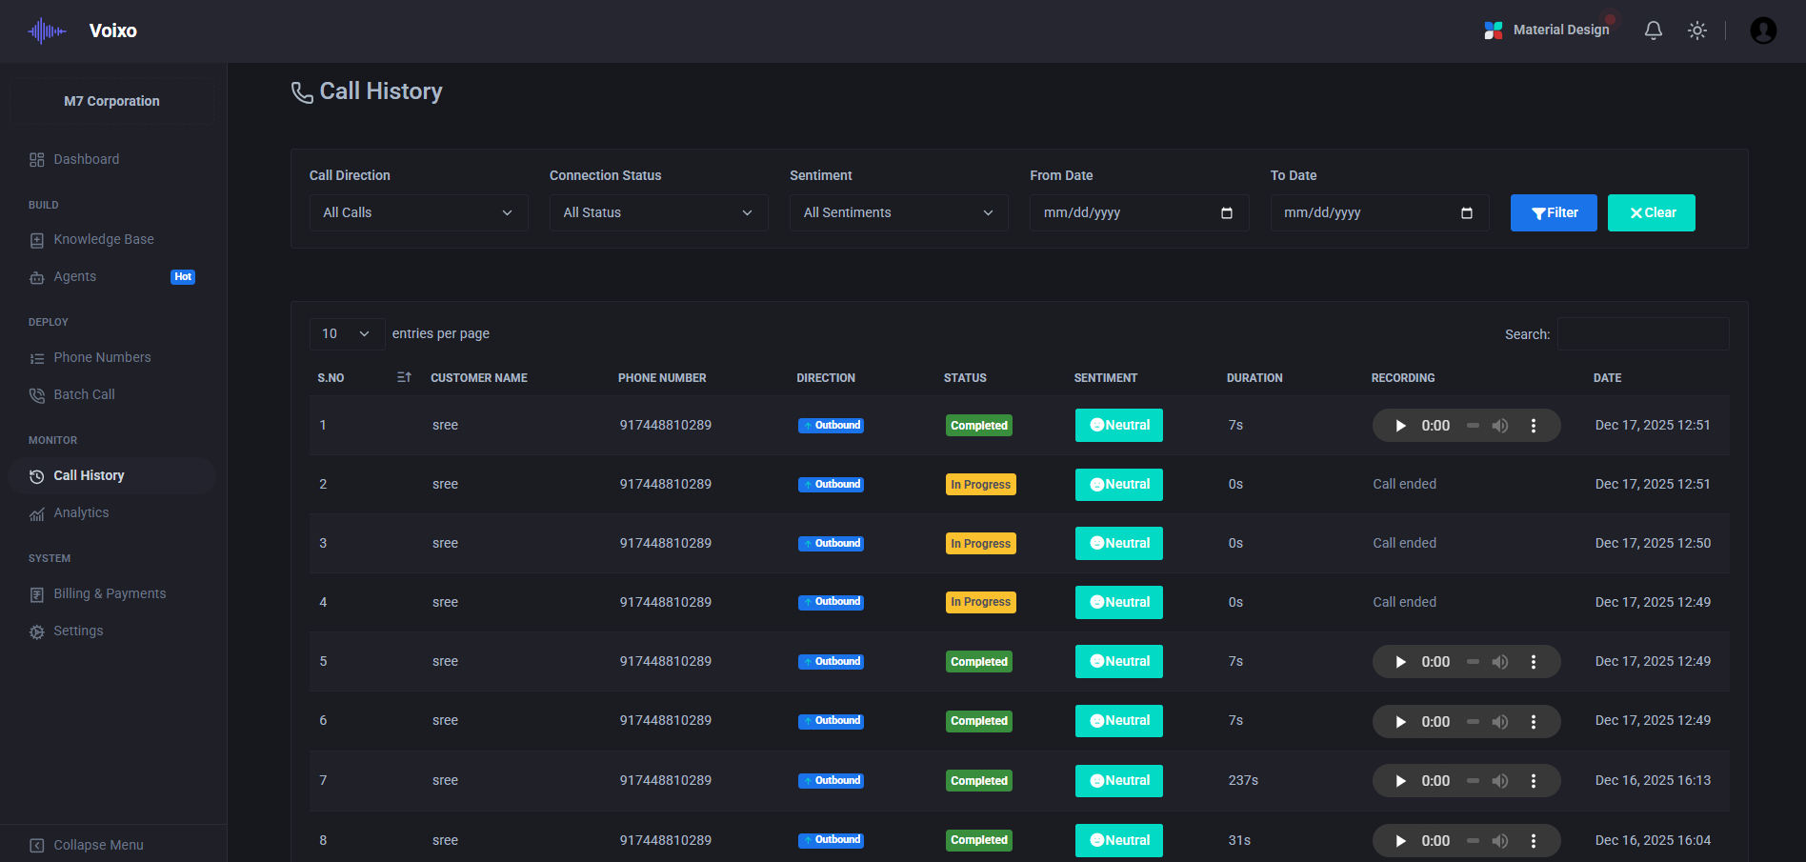Switch to the Phone Numbers section
This screenshot has width=1806, height=862.
tap(102, 357)
